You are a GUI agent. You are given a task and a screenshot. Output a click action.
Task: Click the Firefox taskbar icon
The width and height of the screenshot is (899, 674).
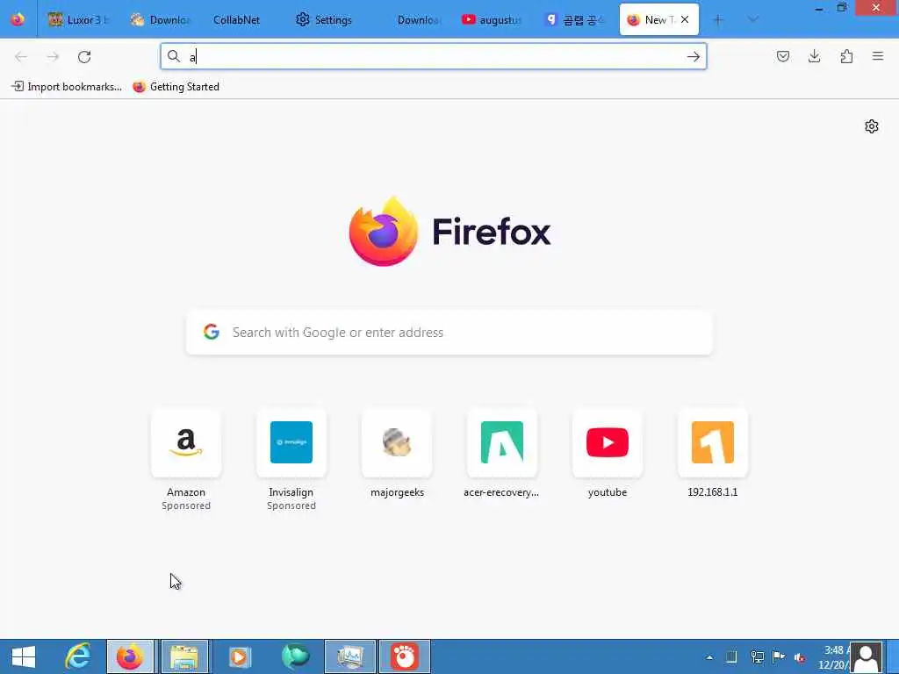pyautogui.click(x=130, y=656)
